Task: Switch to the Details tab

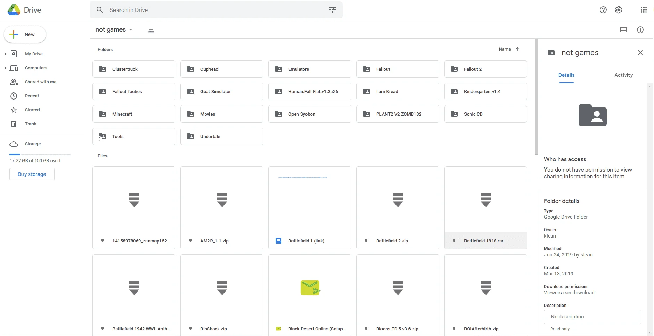Action: (566, 75)
